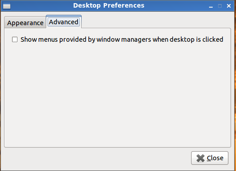Close the dialog using the title bar X
Image resolution: width=236 pixels, height=171 pixels.
point(229,6)
